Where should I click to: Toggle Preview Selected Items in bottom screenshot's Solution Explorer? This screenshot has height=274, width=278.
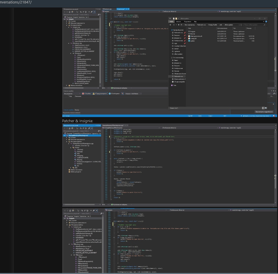96,210
